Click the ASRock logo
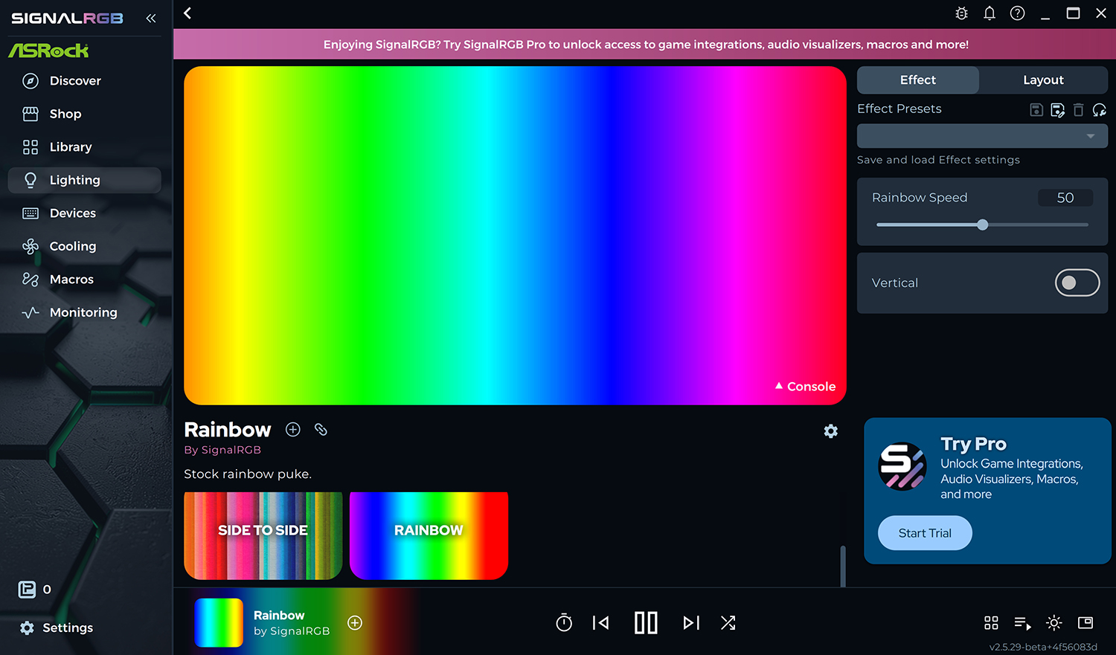1116x655 pixels. tap(48, 51)
